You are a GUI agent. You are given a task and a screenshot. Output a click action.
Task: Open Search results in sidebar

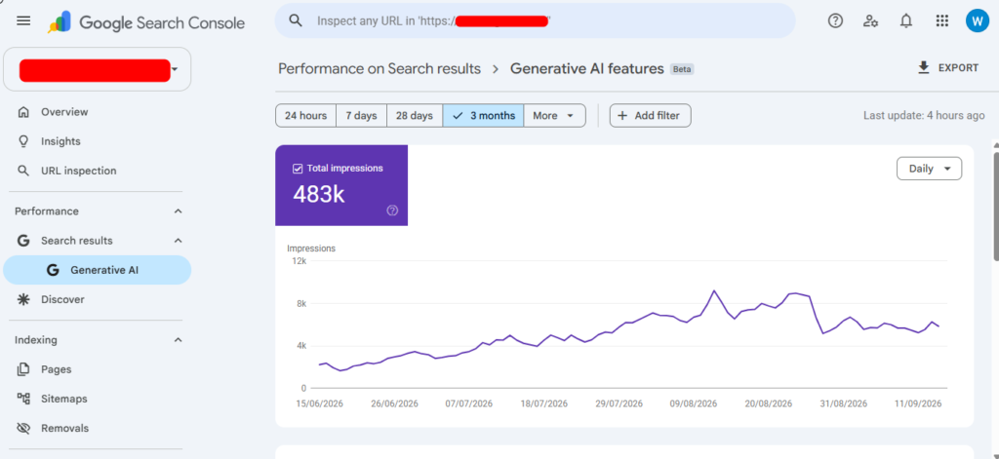(x=97, y=241)
